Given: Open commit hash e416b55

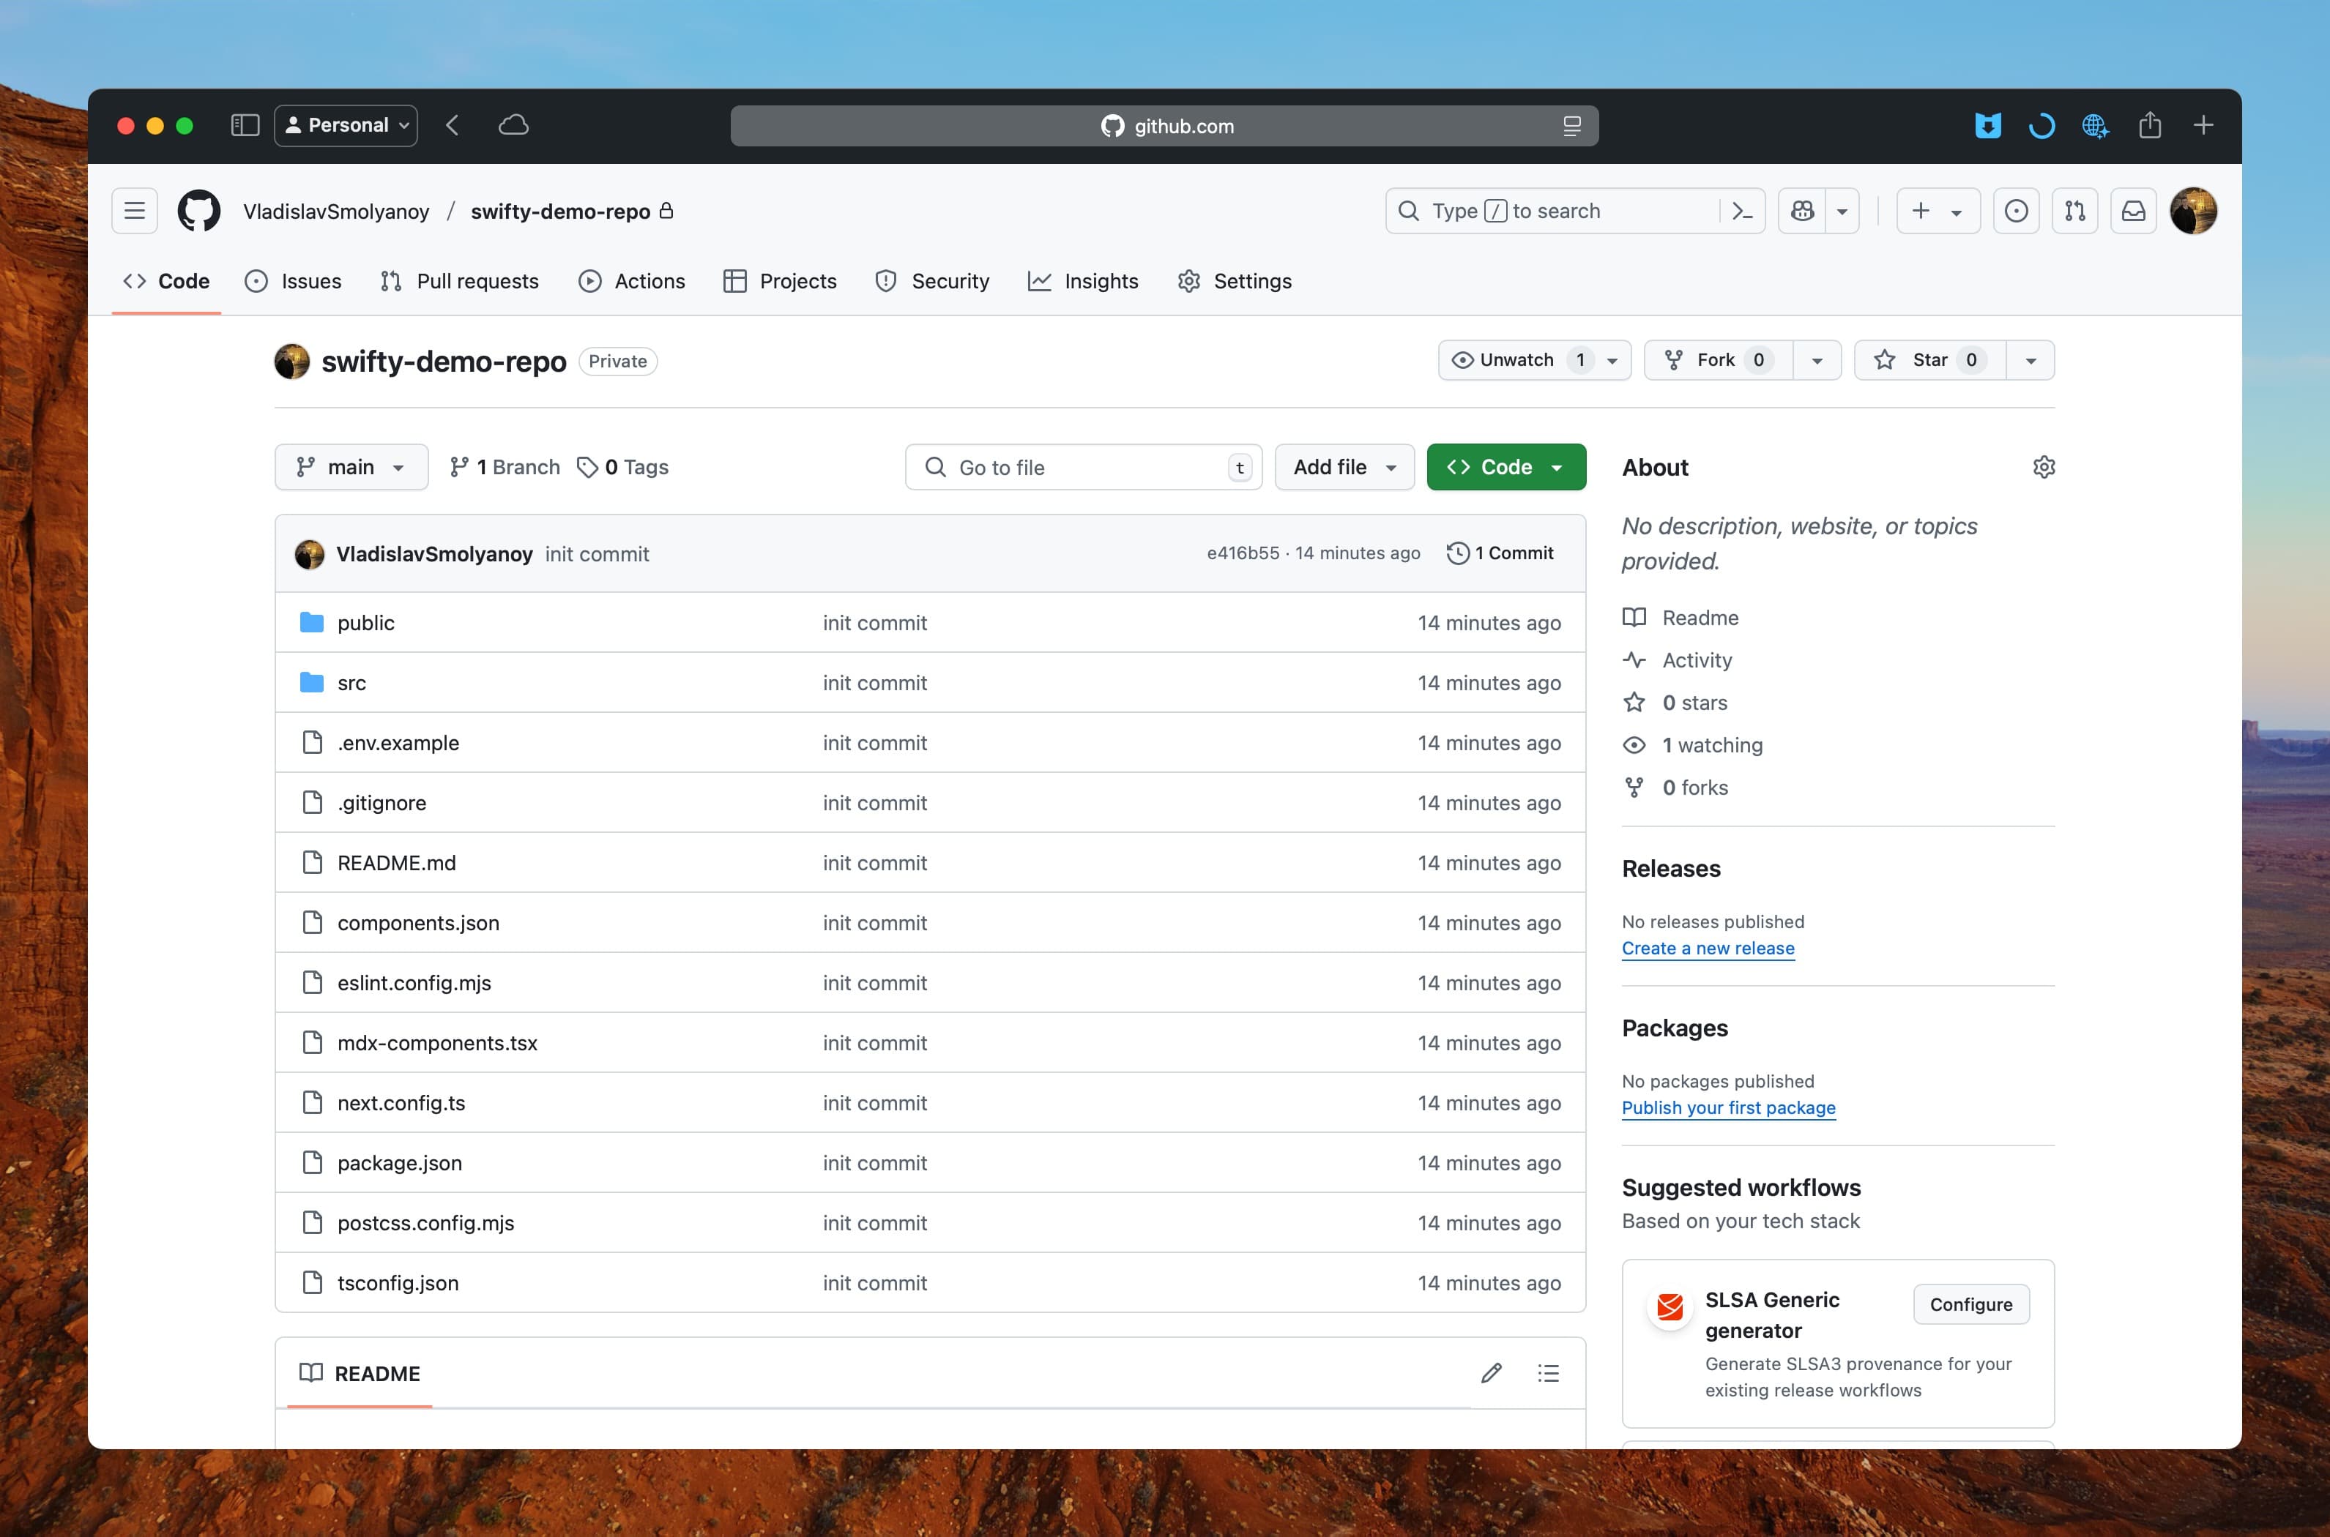Looking at the screenshot, I should [x=1243, y=553].
